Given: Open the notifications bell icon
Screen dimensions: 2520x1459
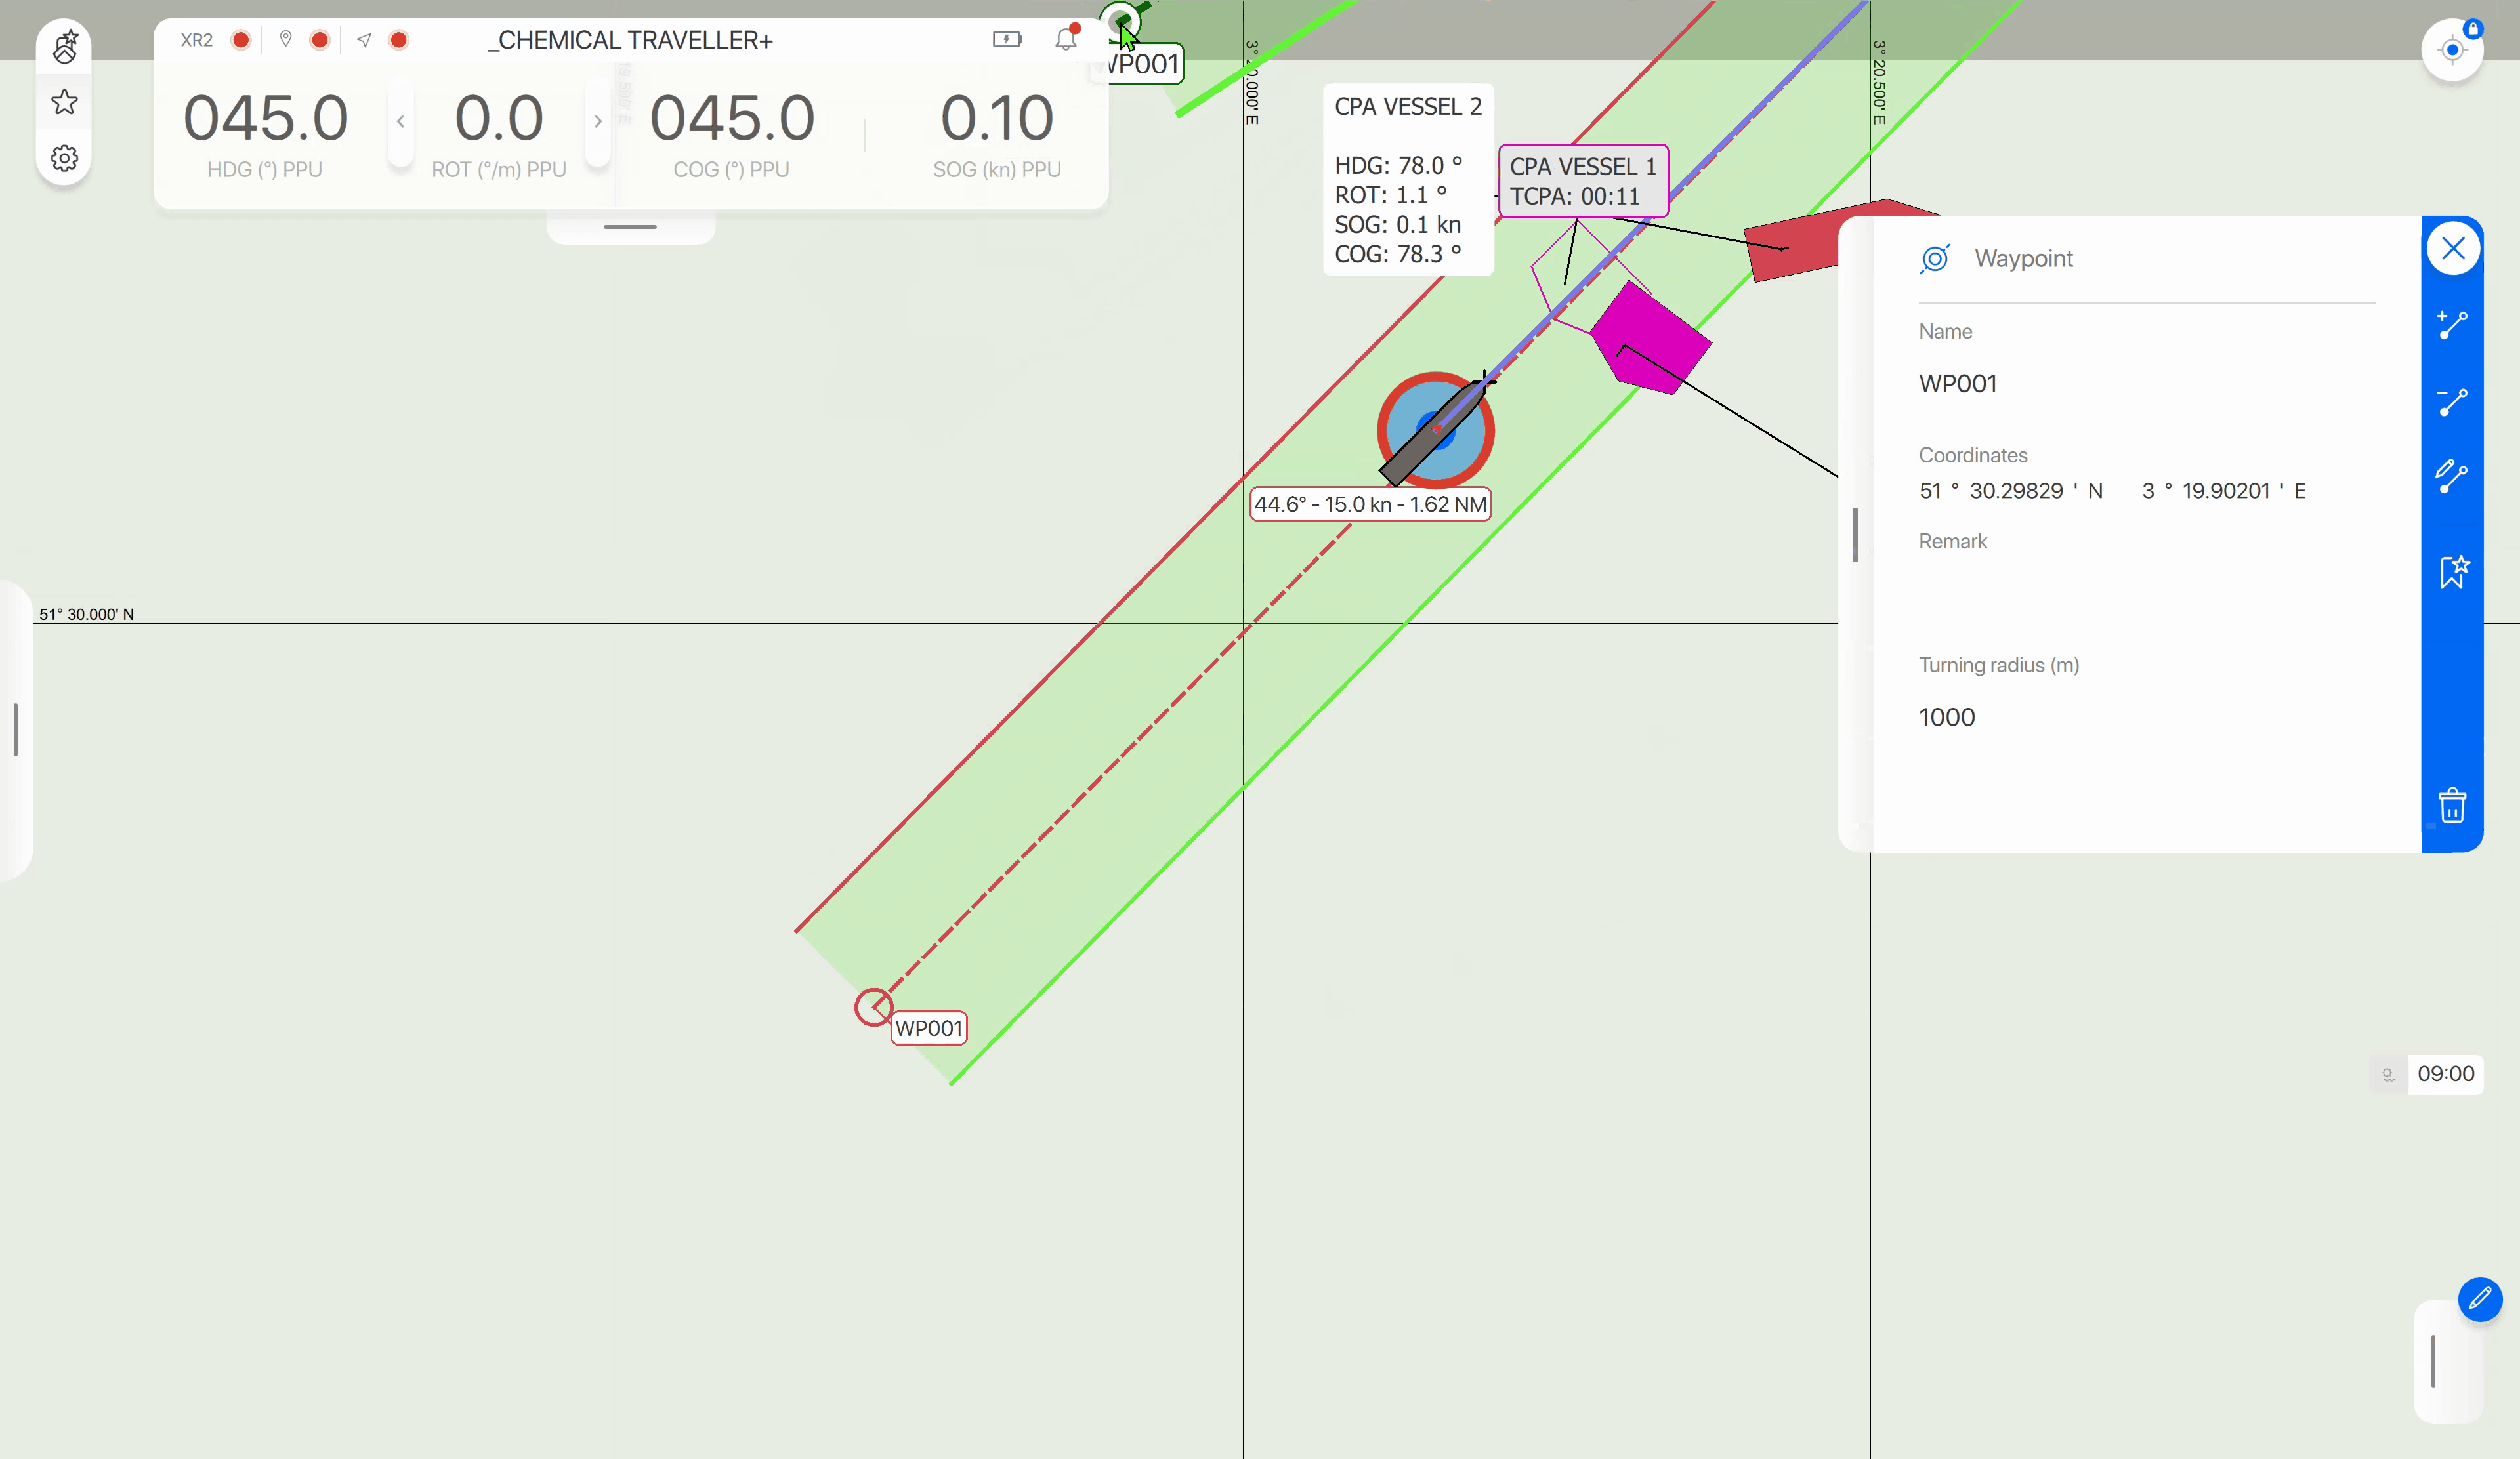Looking at the screenshot, I should (1066, 39).
